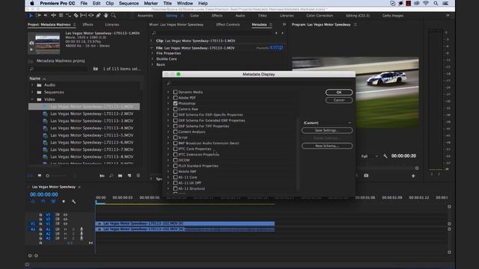Screen dimensions: 479x269
Task: Expand the Audio bin
Action: 32,85
